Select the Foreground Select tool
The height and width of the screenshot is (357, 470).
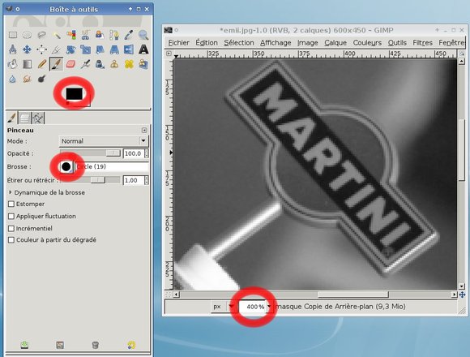pyautogui.click(x=100, y=35)
